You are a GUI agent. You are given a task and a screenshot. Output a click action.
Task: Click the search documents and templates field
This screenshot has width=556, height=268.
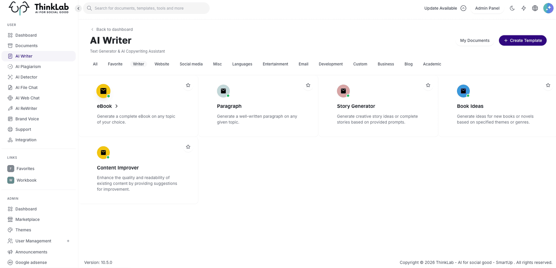146,8
